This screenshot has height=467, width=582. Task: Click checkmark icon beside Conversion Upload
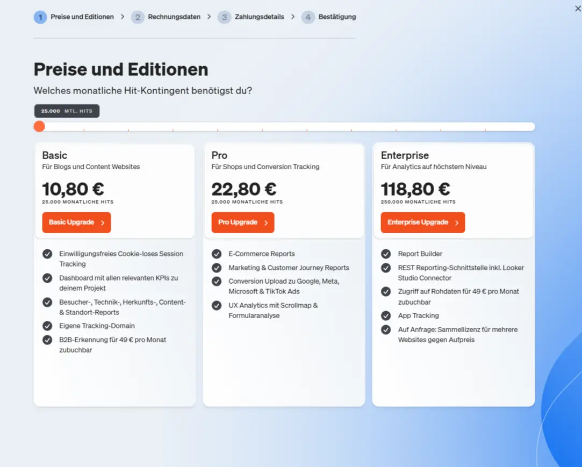(217, 282)
